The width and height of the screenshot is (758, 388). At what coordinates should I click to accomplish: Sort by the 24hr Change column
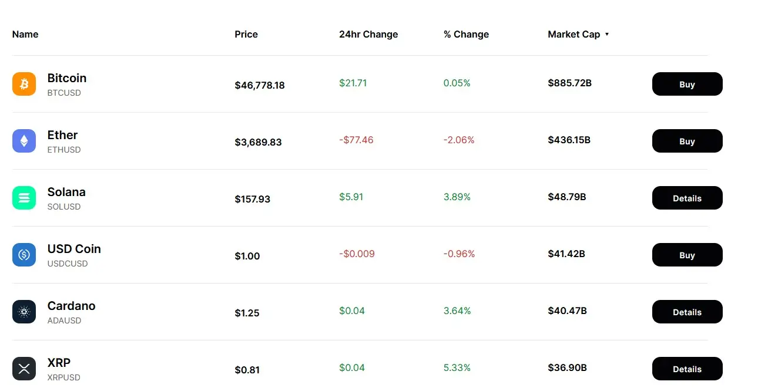click(368, 35)
